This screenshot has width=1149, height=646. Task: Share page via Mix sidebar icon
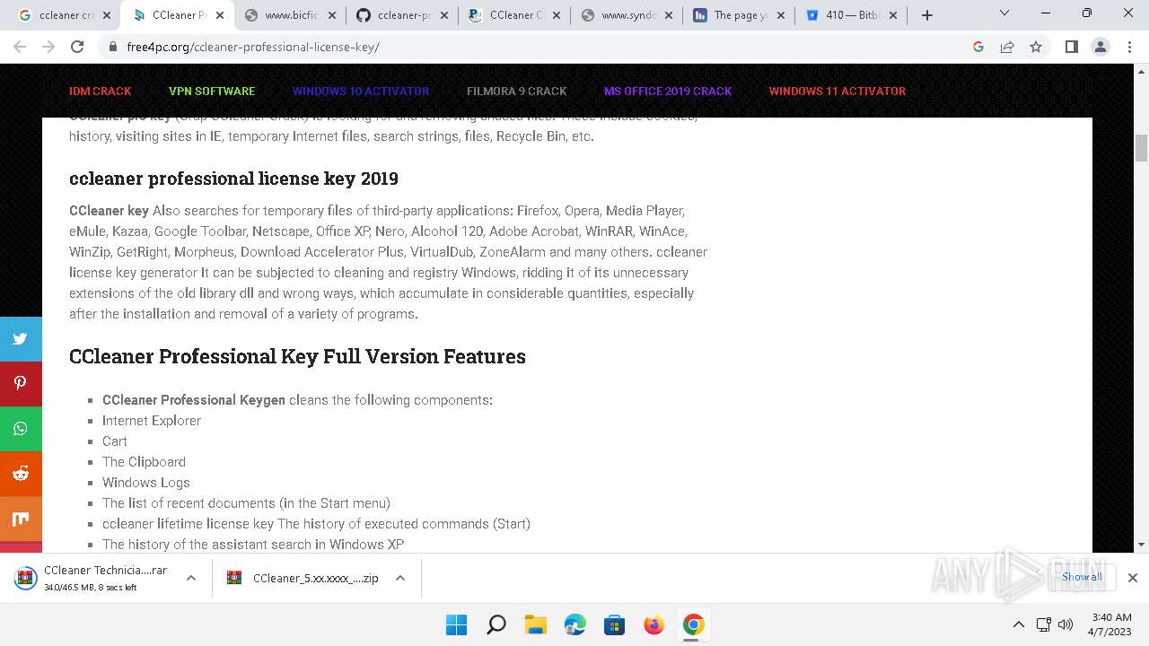(x=21, y=519)
